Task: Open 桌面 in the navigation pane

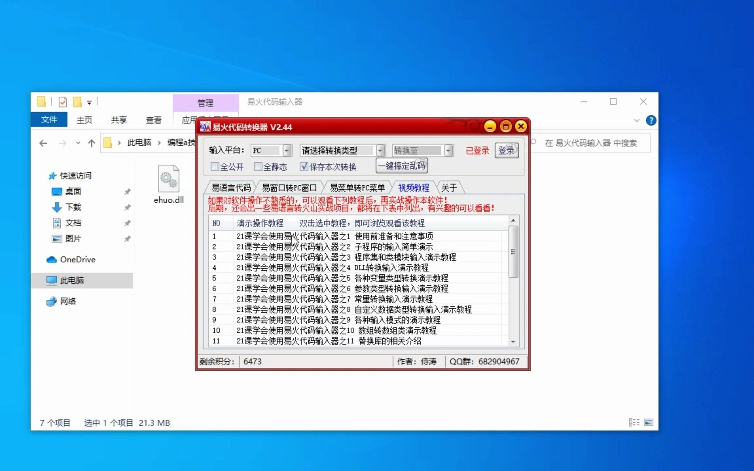Action: 73,191
